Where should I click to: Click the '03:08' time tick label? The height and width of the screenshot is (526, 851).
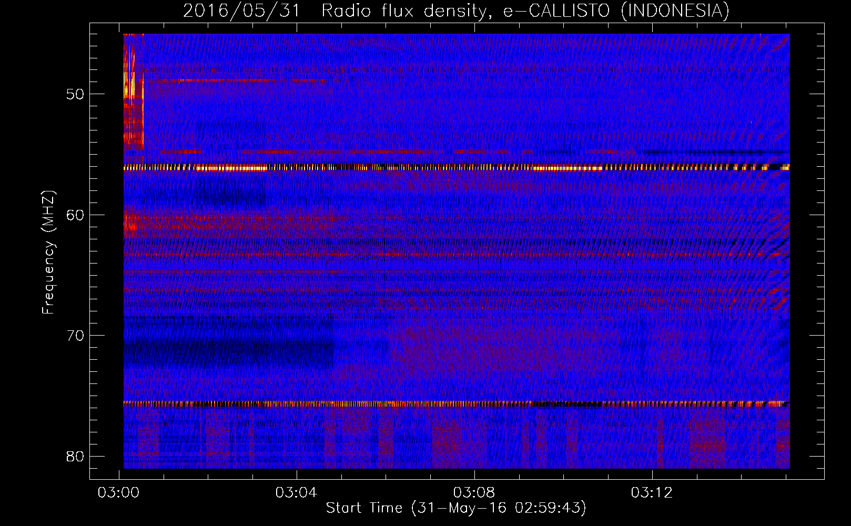[474, 493]
